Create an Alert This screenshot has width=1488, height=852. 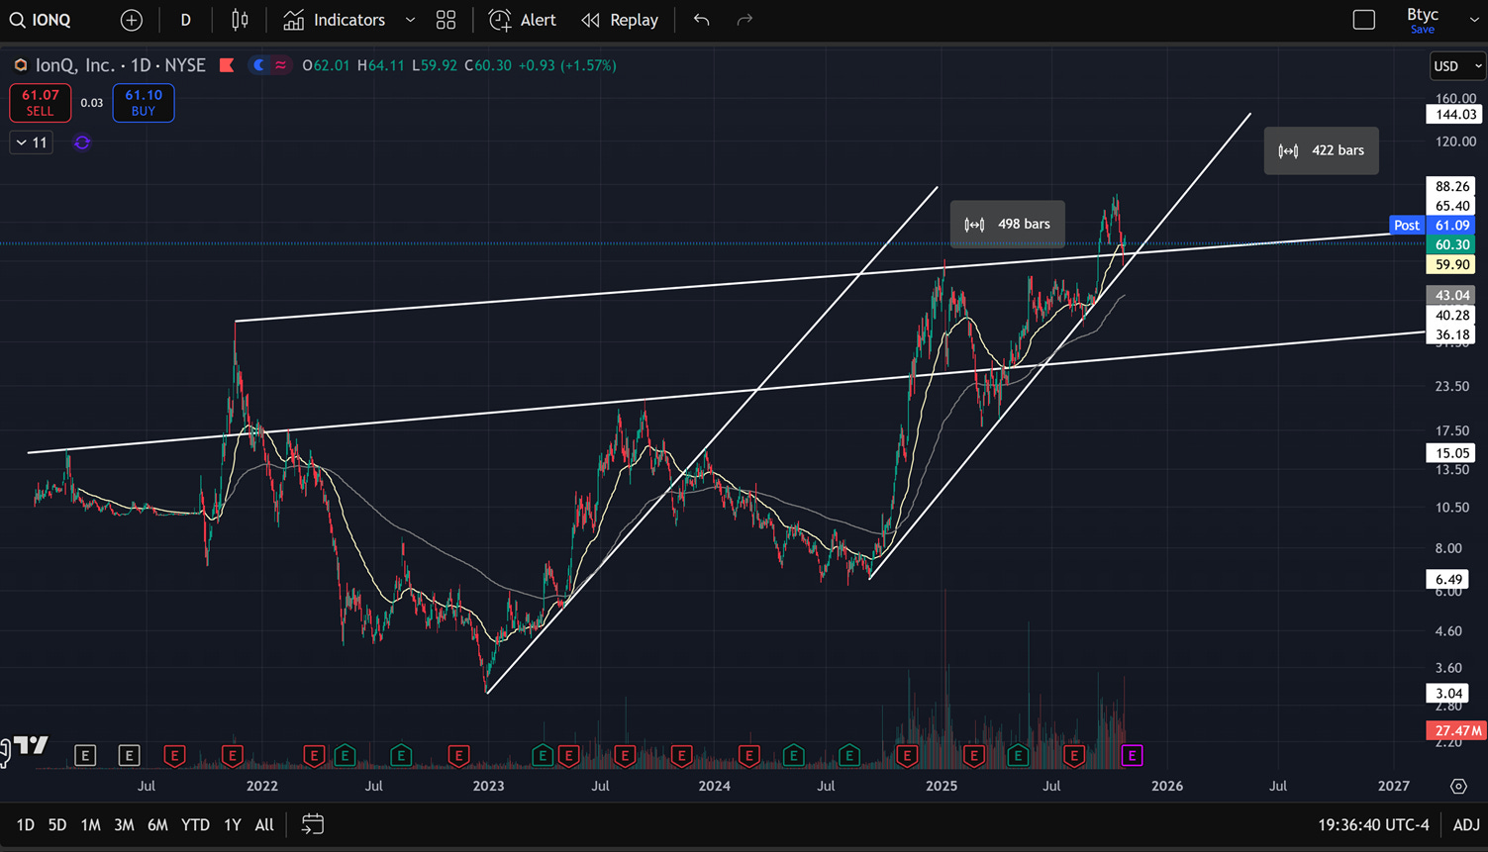523,20
